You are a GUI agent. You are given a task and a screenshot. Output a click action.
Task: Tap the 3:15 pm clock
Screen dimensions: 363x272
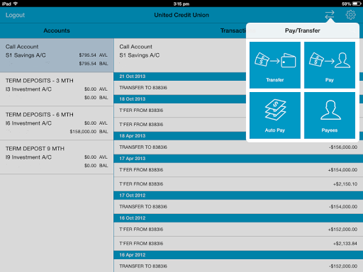(x=181, y=4)
